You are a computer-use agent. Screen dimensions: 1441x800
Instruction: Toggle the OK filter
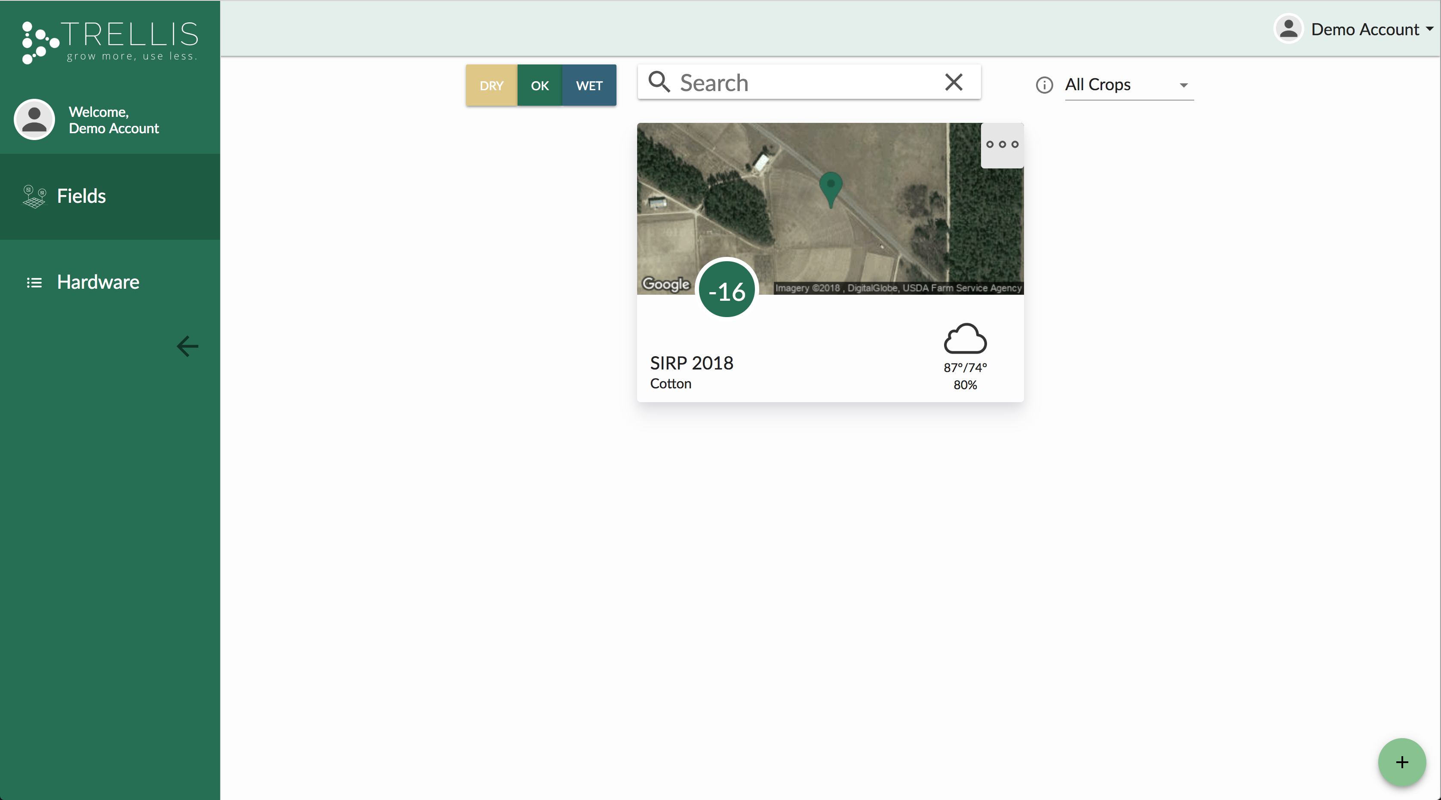539,85
